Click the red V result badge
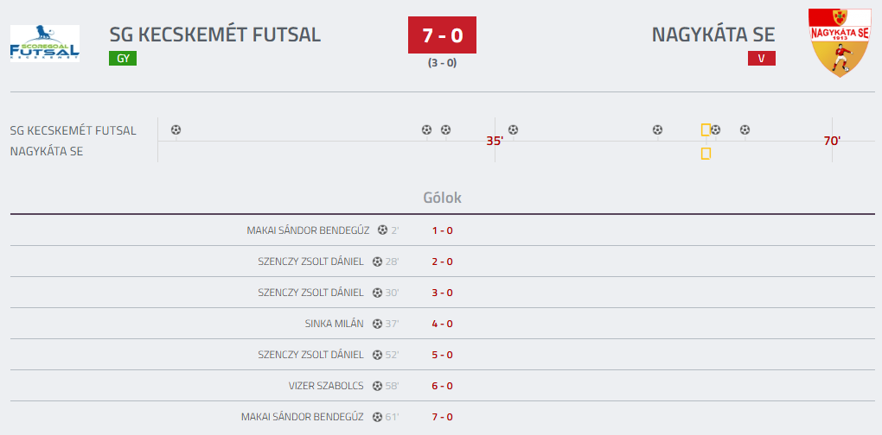Image resolution: width=882 pixels, height=435 pixels. pyautogui.click(x=762, y=59)
